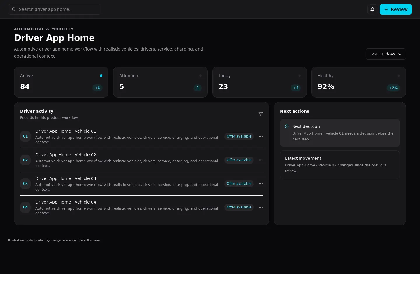The width and height of the screenshot is (420, 299).
Task: Open more options for Vehicle 02
Action: (261, 160)
